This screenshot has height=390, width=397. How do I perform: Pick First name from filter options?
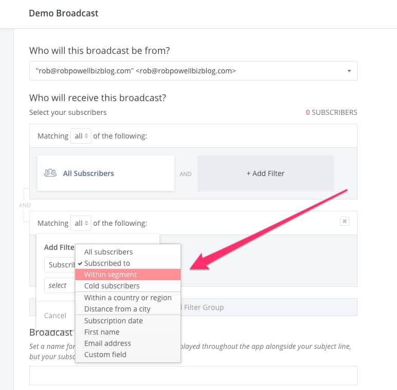pyautogui.click(x=102, y=332)
